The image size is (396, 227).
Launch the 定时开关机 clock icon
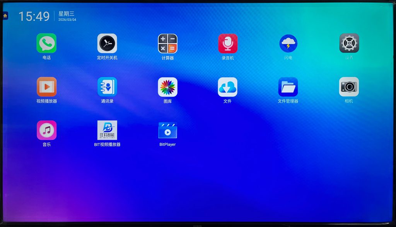click(107, 43)
